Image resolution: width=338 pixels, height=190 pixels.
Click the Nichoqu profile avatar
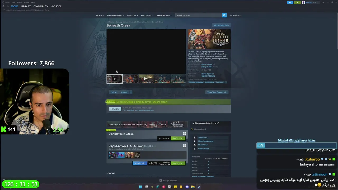303,2
